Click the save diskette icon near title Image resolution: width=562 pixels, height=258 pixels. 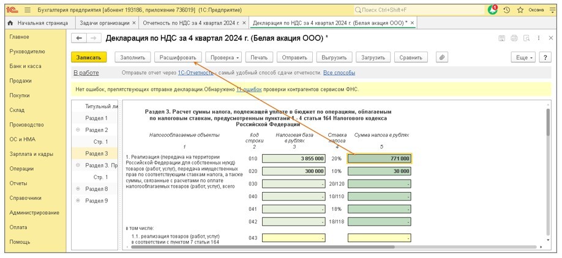[x=502, y=39]
